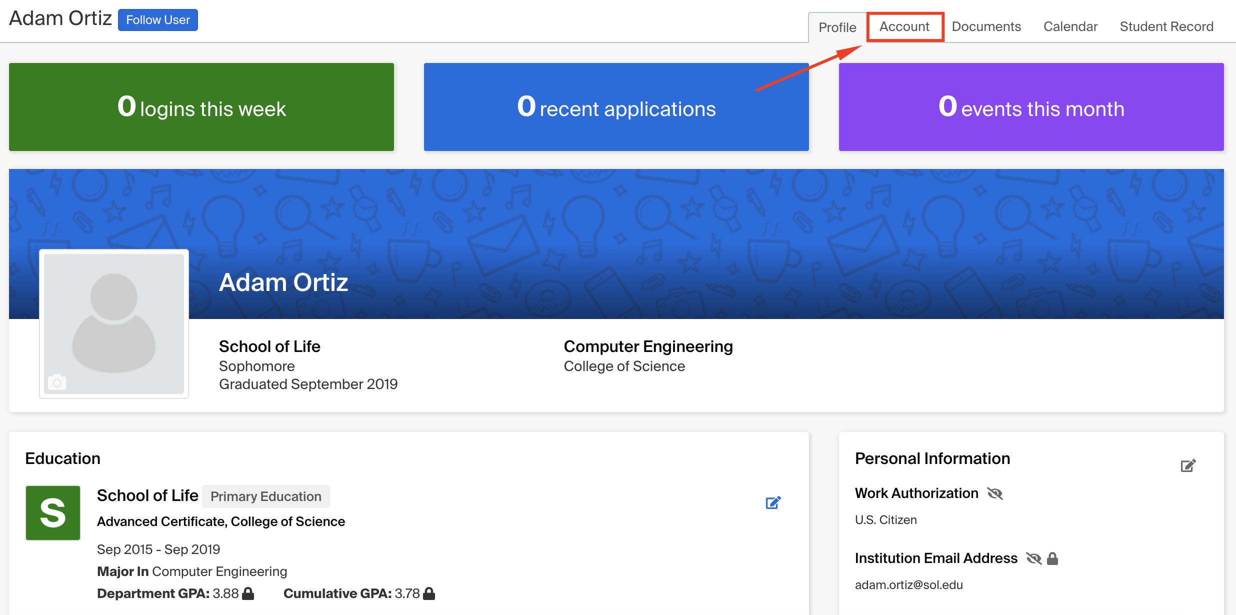Image resolution: width=1236 pixels, height=615 pixels.
Task: Open the Calendar tab
Action: pos(1070,26)
